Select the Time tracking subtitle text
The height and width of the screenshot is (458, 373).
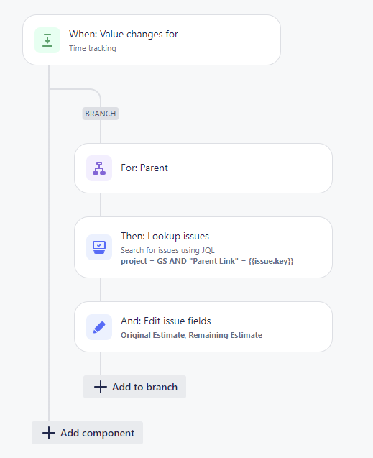coord(93,48)
